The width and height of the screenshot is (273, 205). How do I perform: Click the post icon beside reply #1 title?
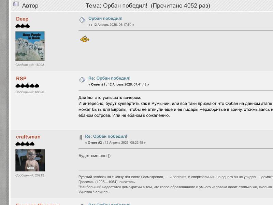[x=82, y=80]
